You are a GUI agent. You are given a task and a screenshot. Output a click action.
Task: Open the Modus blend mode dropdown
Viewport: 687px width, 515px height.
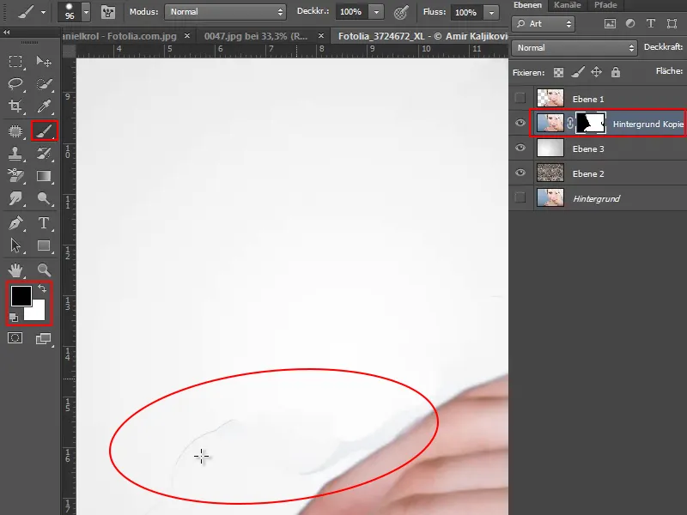point(225,12)
